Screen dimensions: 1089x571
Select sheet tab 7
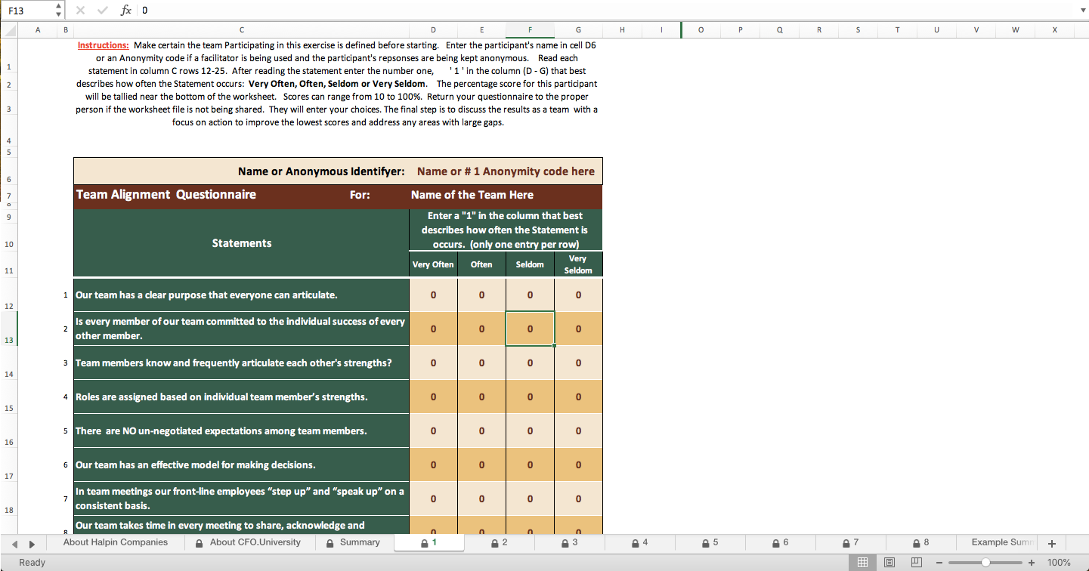click(851, 542)
